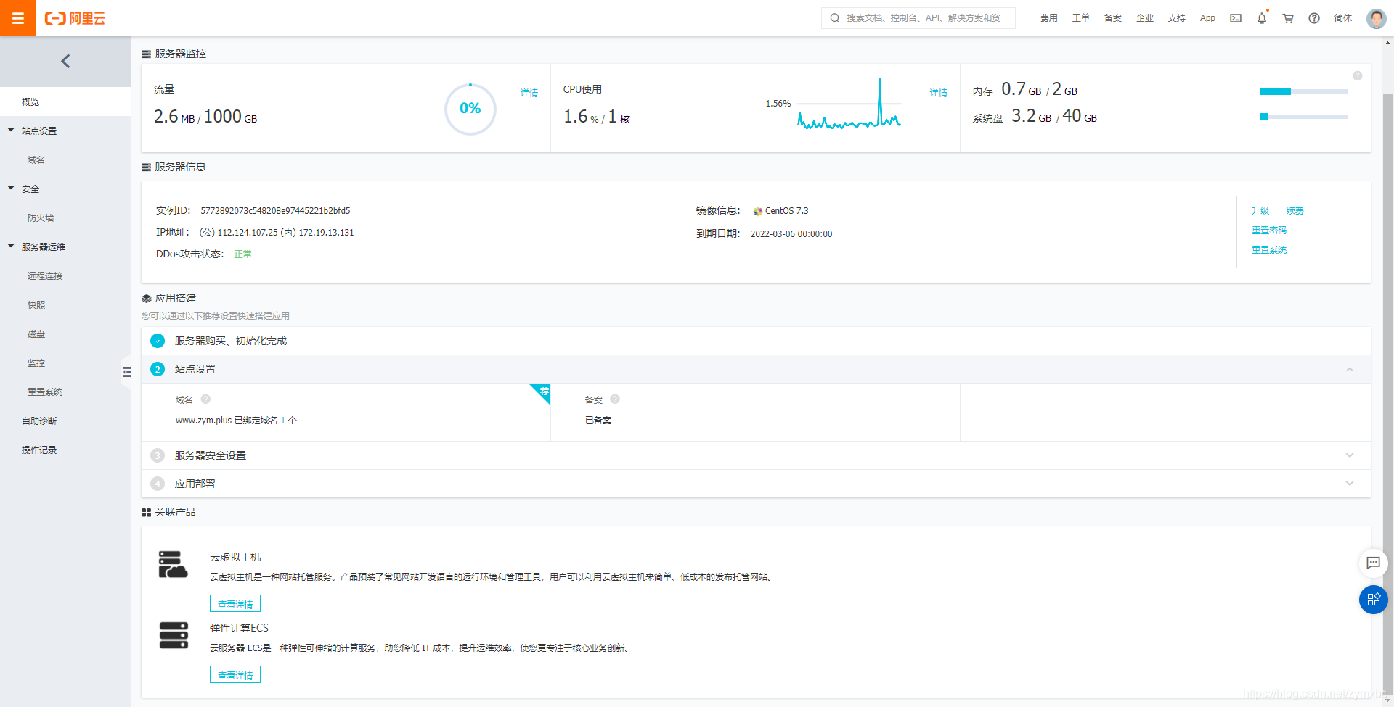Switch language via 简体 link
Viewport: 1394px width, 707px height.
click(x=1343, y=18)
